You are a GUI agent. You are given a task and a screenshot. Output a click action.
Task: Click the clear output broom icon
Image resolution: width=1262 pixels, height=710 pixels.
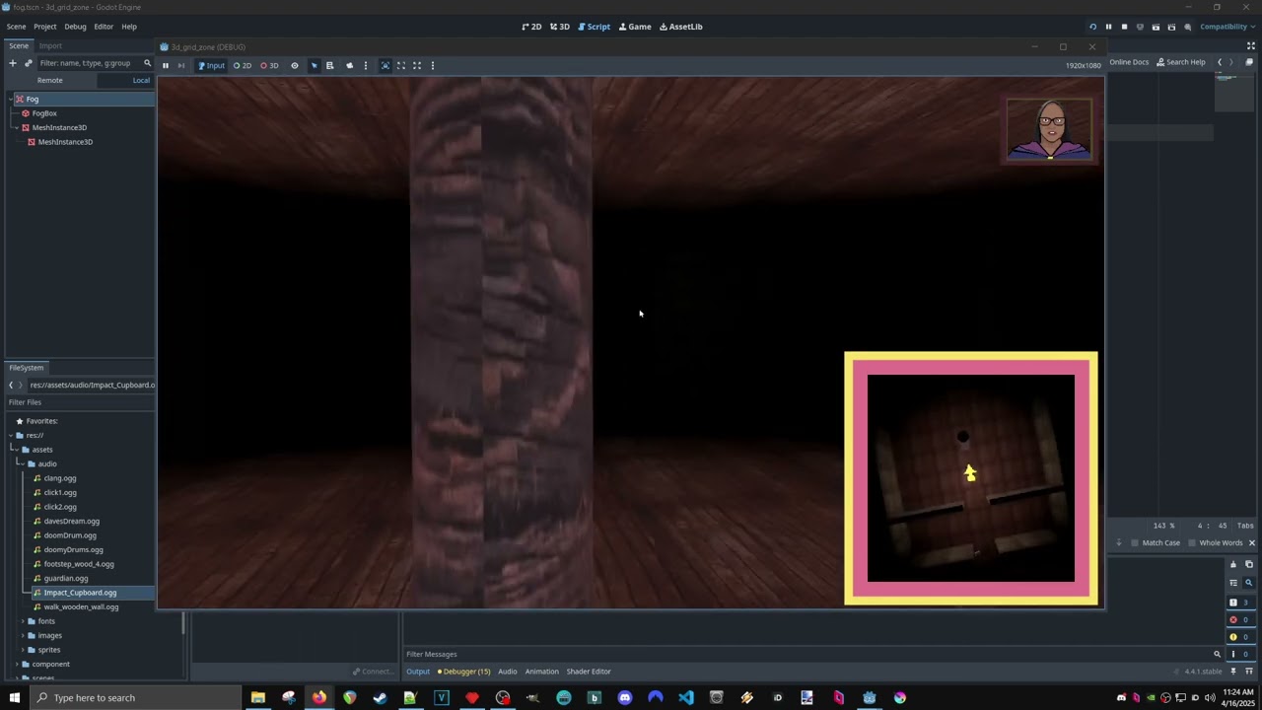(1232, 565)
